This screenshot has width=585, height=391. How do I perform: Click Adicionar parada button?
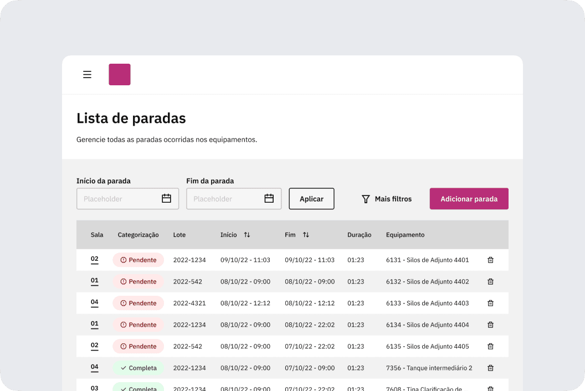click(469, 198)
